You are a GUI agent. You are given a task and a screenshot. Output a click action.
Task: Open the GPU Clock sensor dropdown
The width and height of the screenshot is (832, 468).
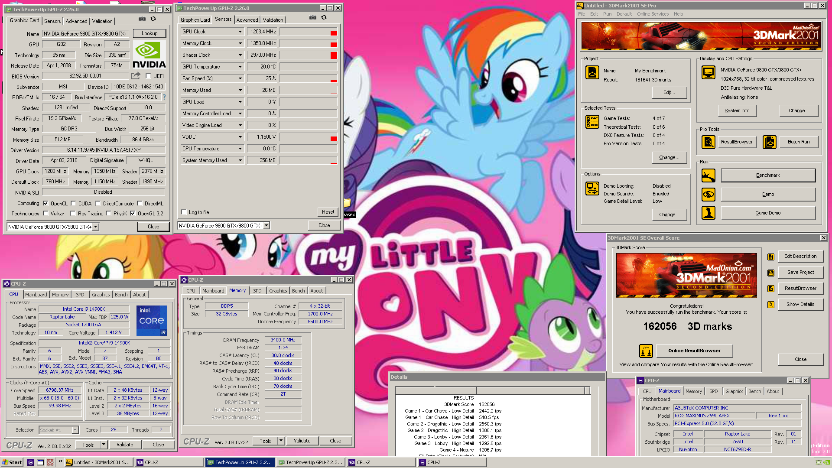[x=240, y=32]
